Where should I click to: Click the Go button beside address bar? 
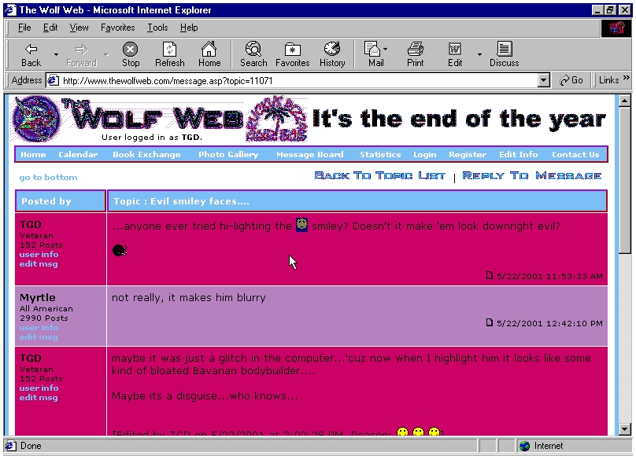(571, 80)
